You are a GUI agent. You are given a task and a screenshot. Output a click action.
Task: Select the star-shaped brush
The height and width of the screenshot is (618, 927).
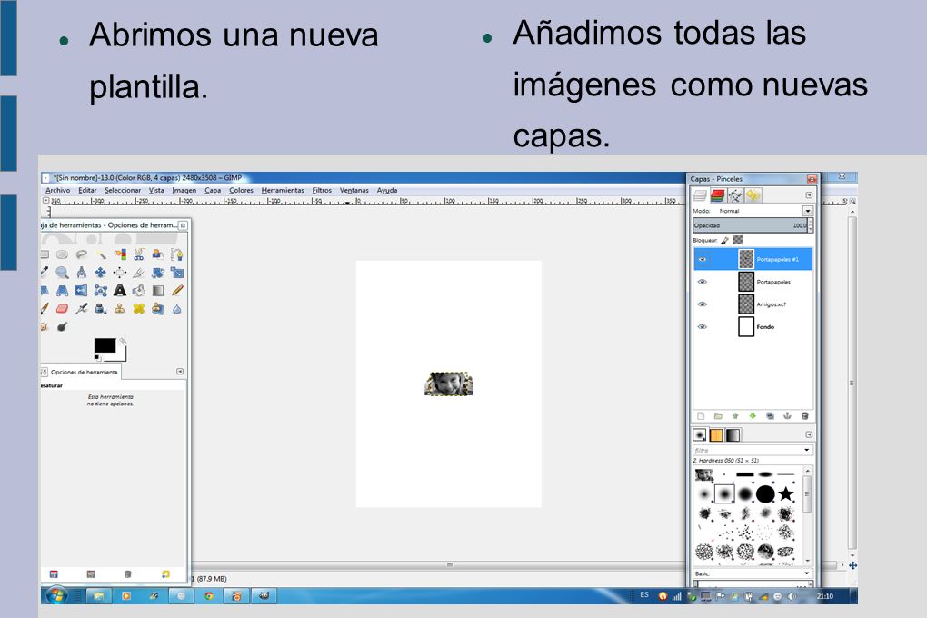point(786,493)
